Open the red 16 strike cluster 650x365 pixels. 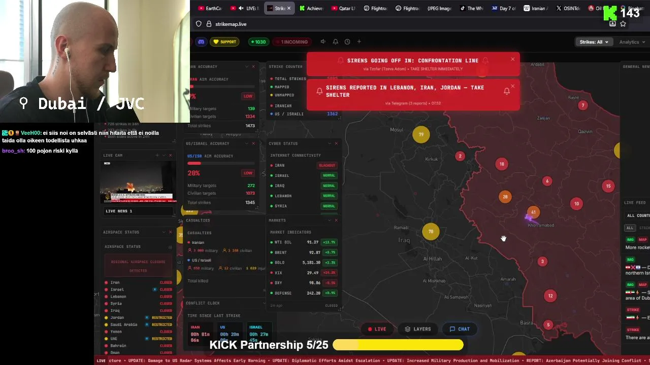point(502,164)
